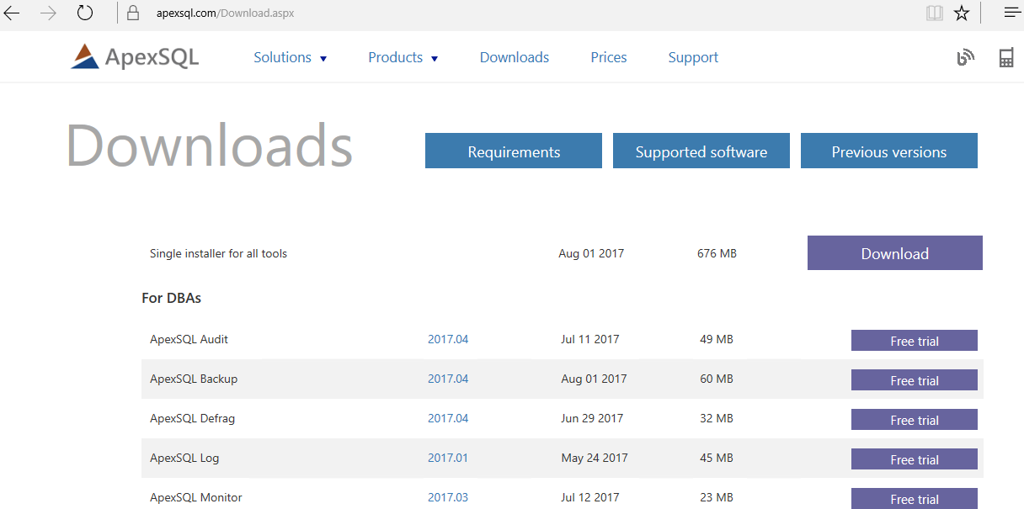The height and width of the screenshot is (509, 1024).
Task: Open the browser hub menu icon
Action: coord(1011,13)
